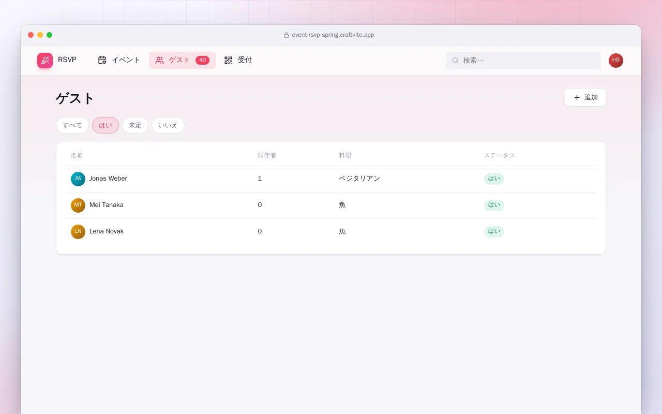The width and height of the screenshot is (662, 414).
Task: Open guest Lena Novak's name
Action: tap(107, 231)
